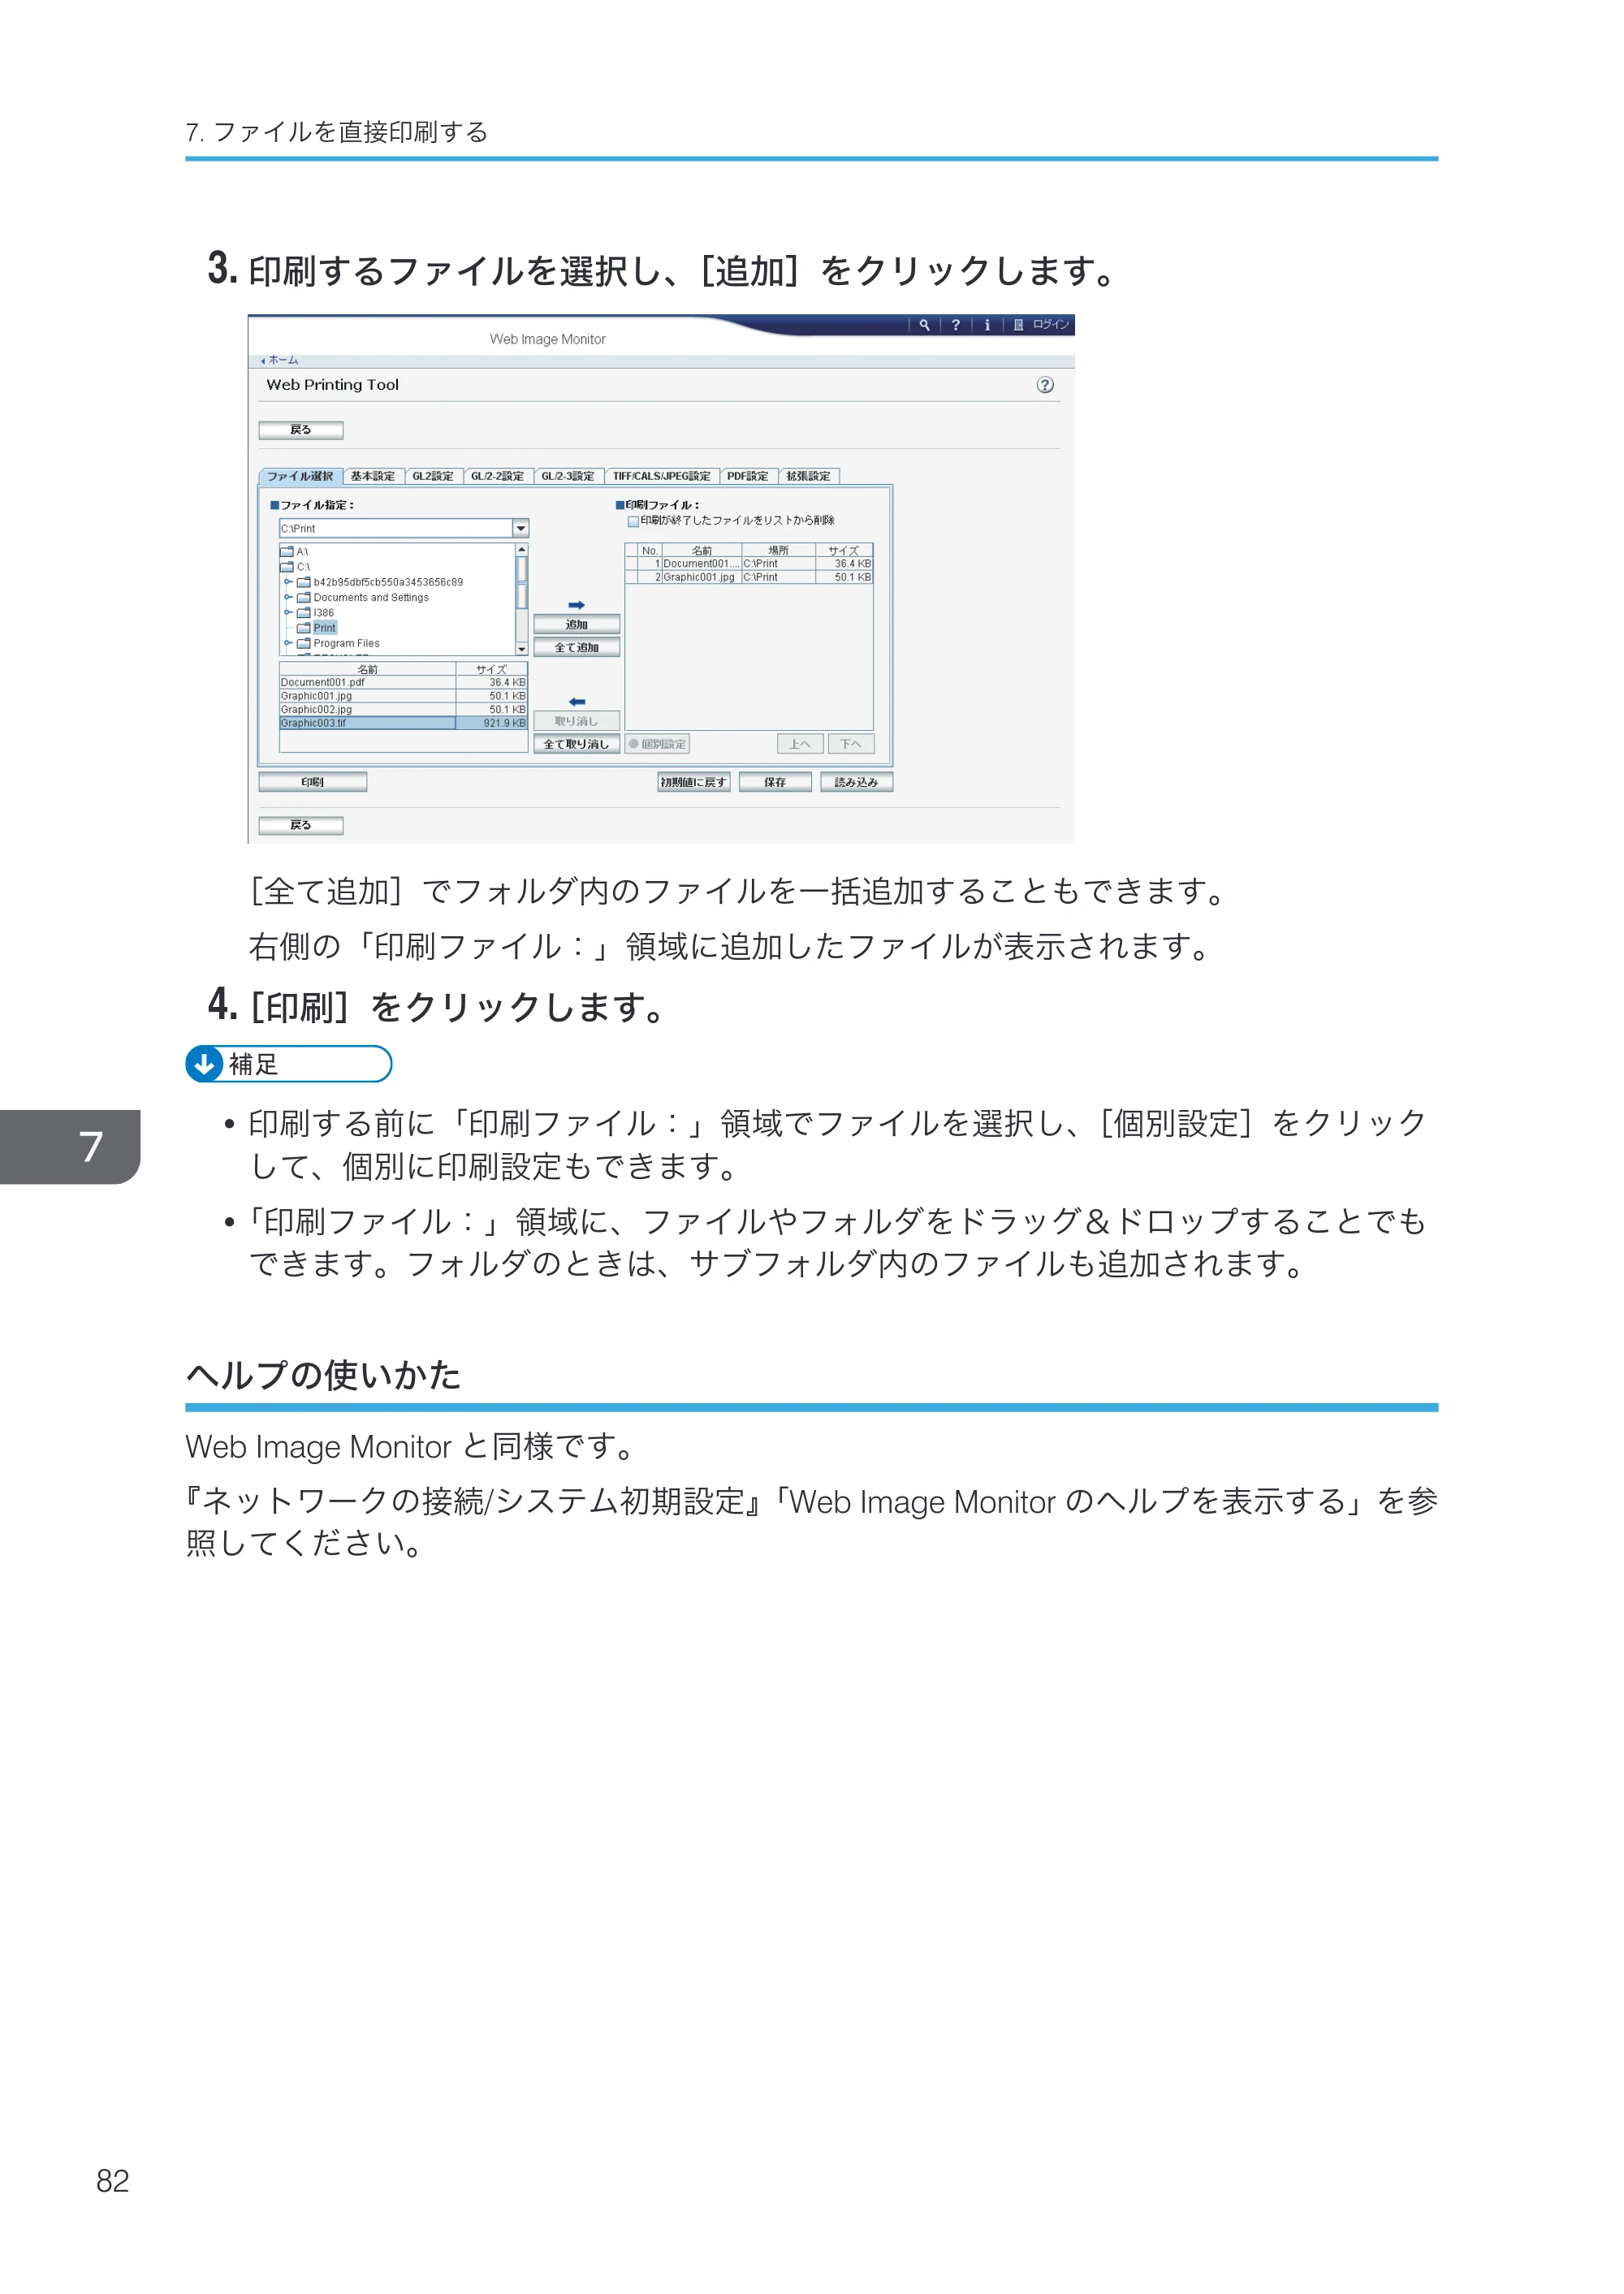Screen dimensions: 1624x2294
Task: Click the question mark help icon in header bar
Action: click(955, 325)
